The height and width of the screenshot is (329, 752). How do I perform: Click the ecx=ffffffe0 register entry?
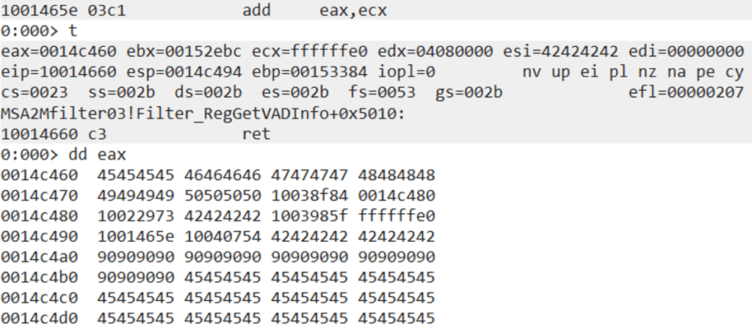pos(247,53)
